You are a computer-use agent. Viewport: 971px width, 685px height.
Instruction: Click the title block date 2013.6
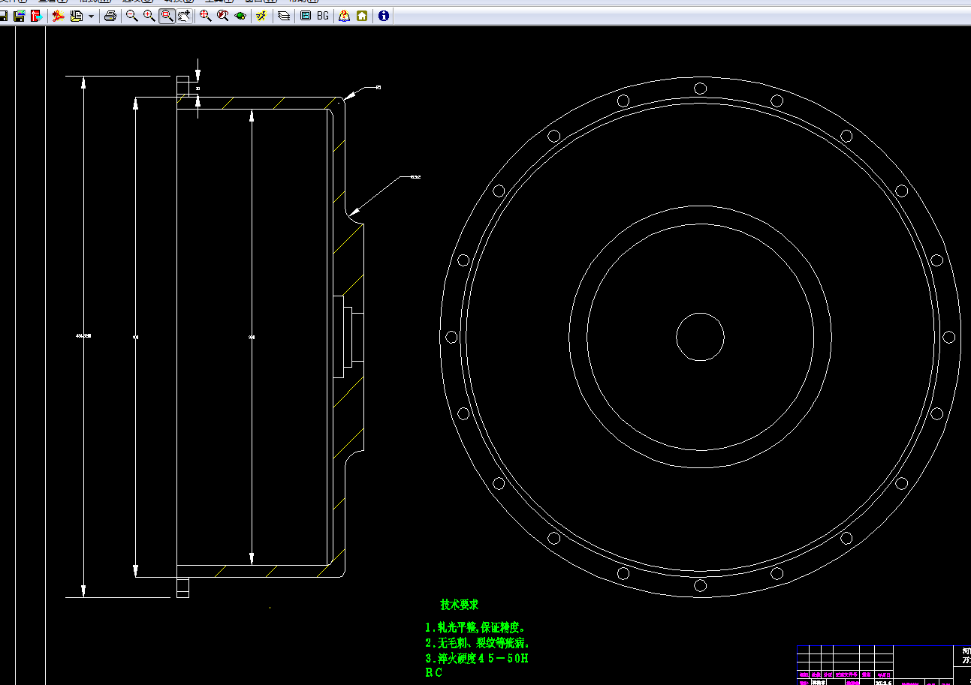(883, 683)
